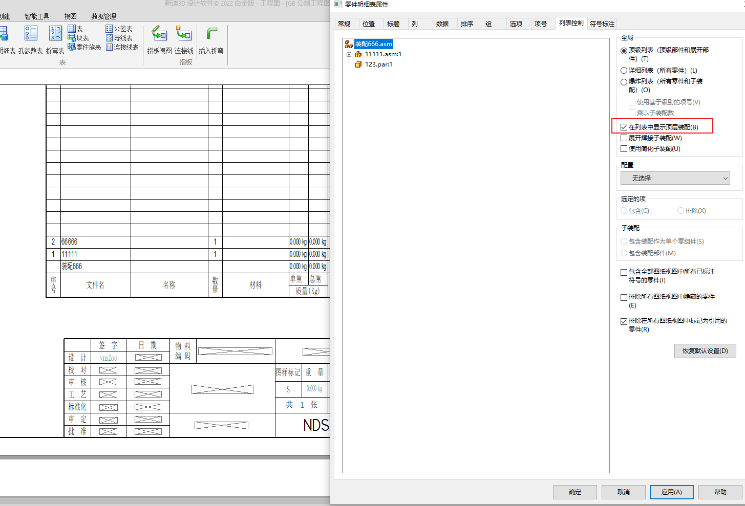Open the 符号标注 tab
The width and height of the screenshot is (745, 506).
point(602,24)
